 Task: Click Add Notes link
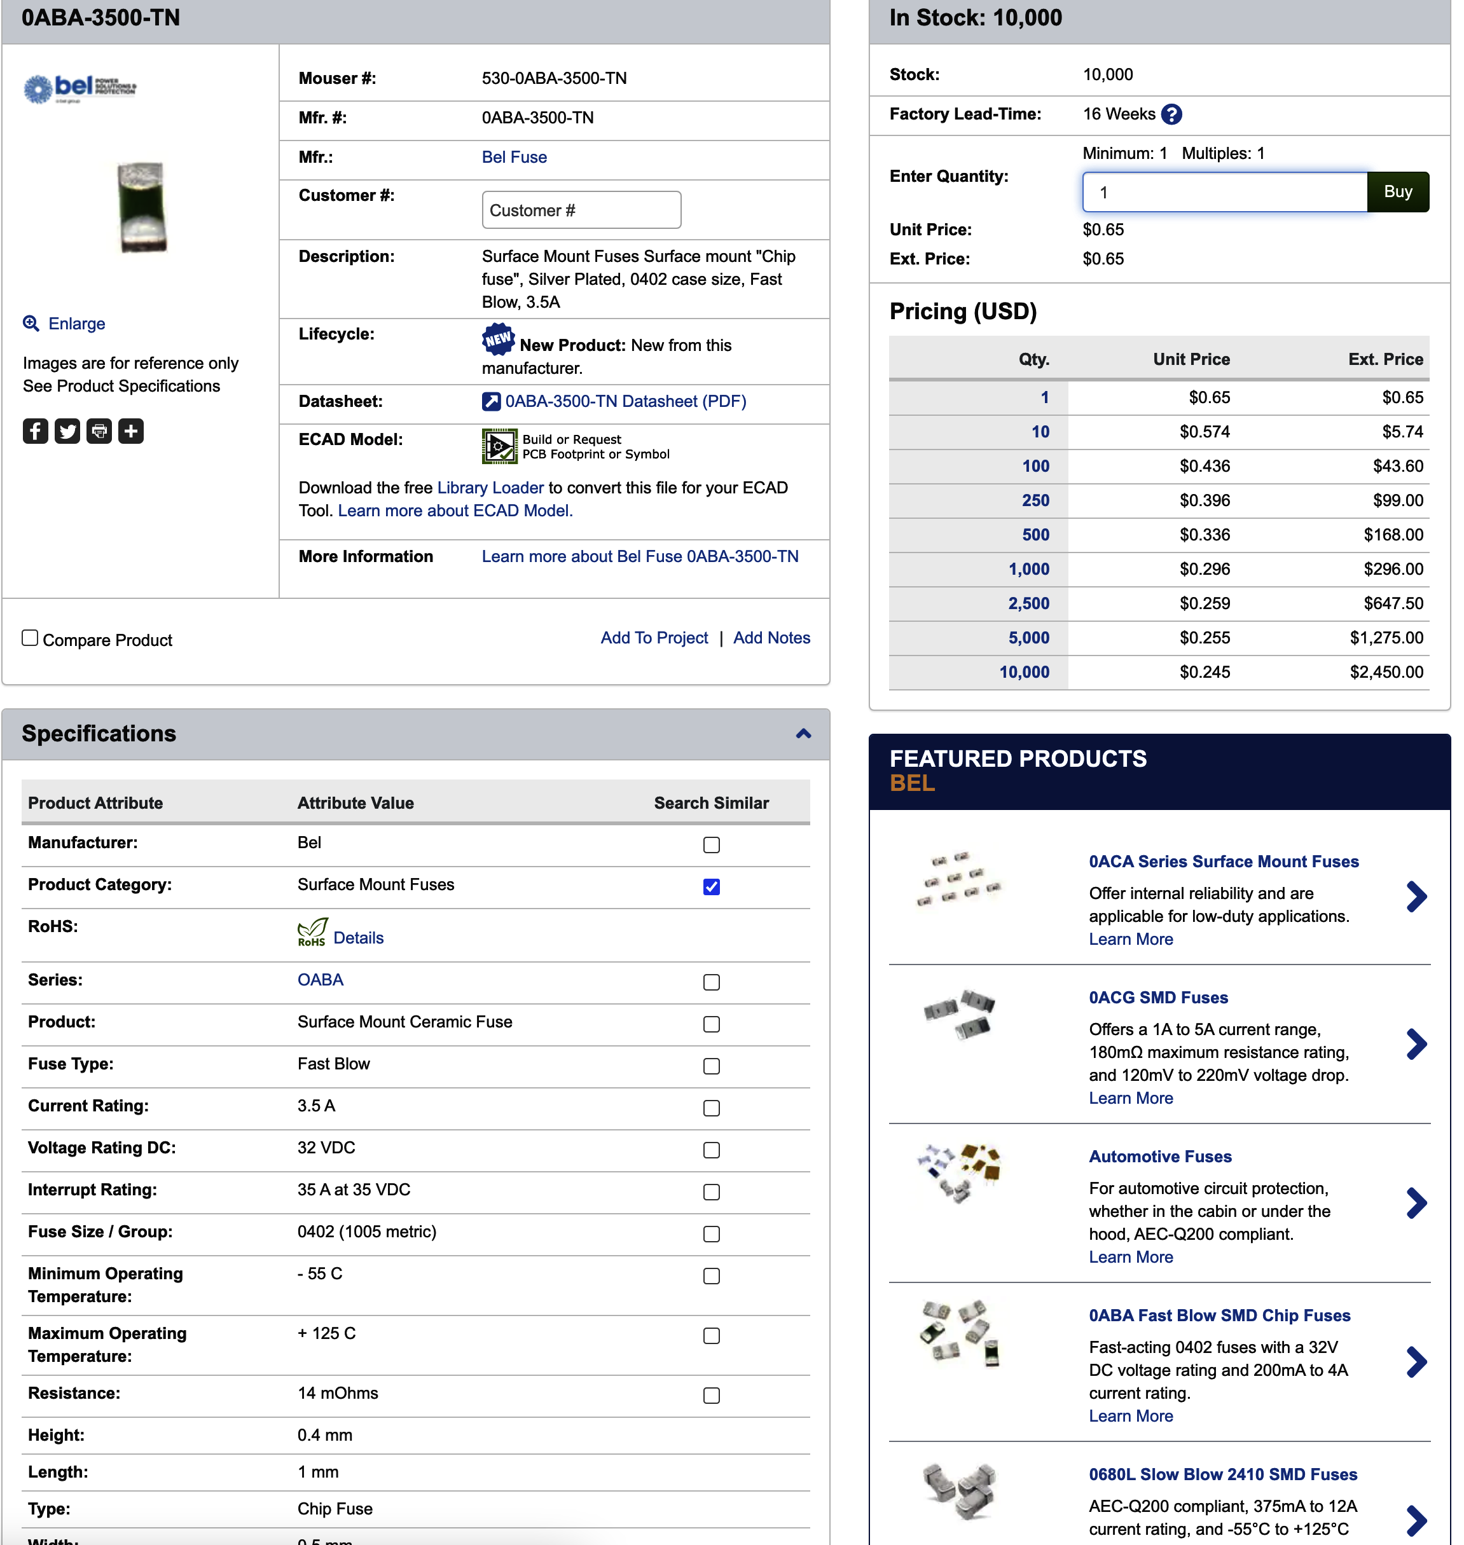772,638
